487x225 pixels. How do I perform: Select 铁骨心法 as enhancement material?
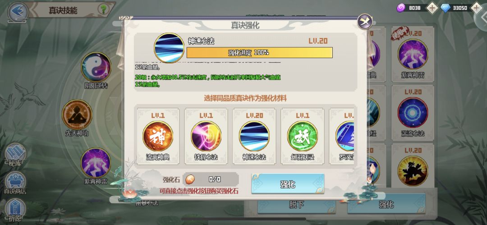pos(206,136)
